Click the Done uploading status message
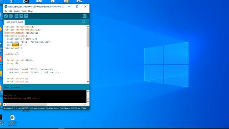The height and width of the screenshot is (129, 229). (12, 87)
